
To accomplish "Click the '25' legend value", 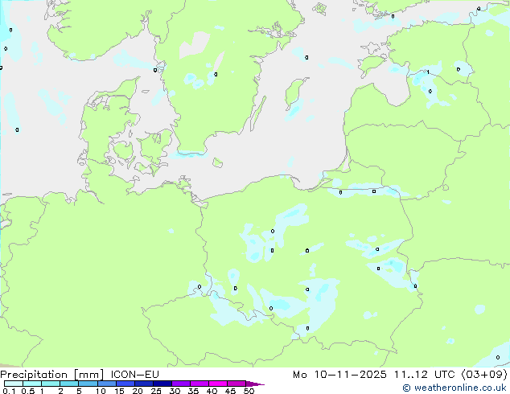I will (156, 391).
